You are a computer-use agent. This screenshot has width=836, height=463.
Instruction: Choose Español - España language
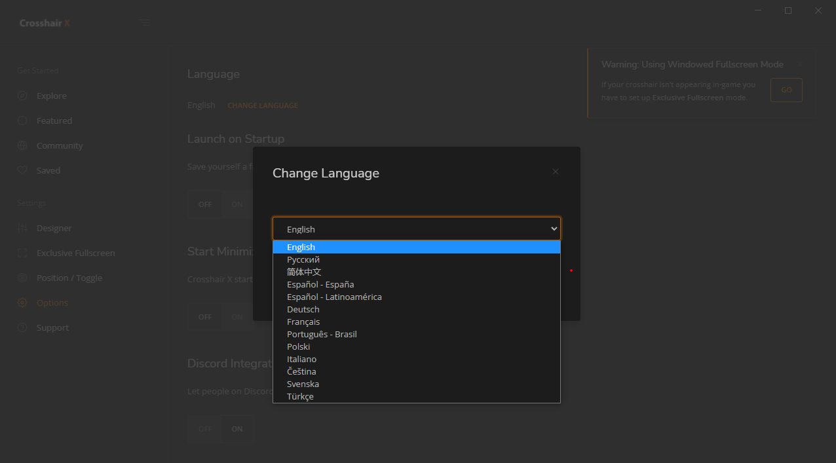pos(417,284)
